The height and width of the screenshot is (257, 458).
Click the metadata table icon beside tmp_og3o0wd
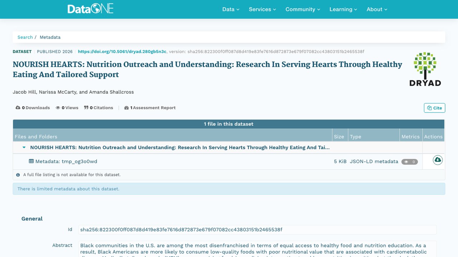coord(31,161)
